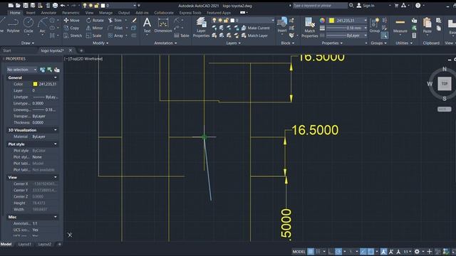Expand the Draw panel dropdown
The width and height of the screenshot is (456, 256).
[28, 43]
